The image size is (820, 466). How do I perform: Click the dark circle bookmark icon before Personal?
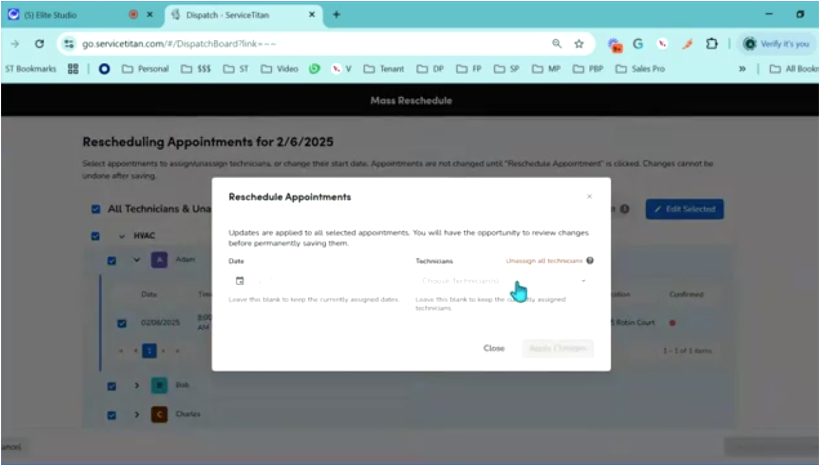point(105,69)
